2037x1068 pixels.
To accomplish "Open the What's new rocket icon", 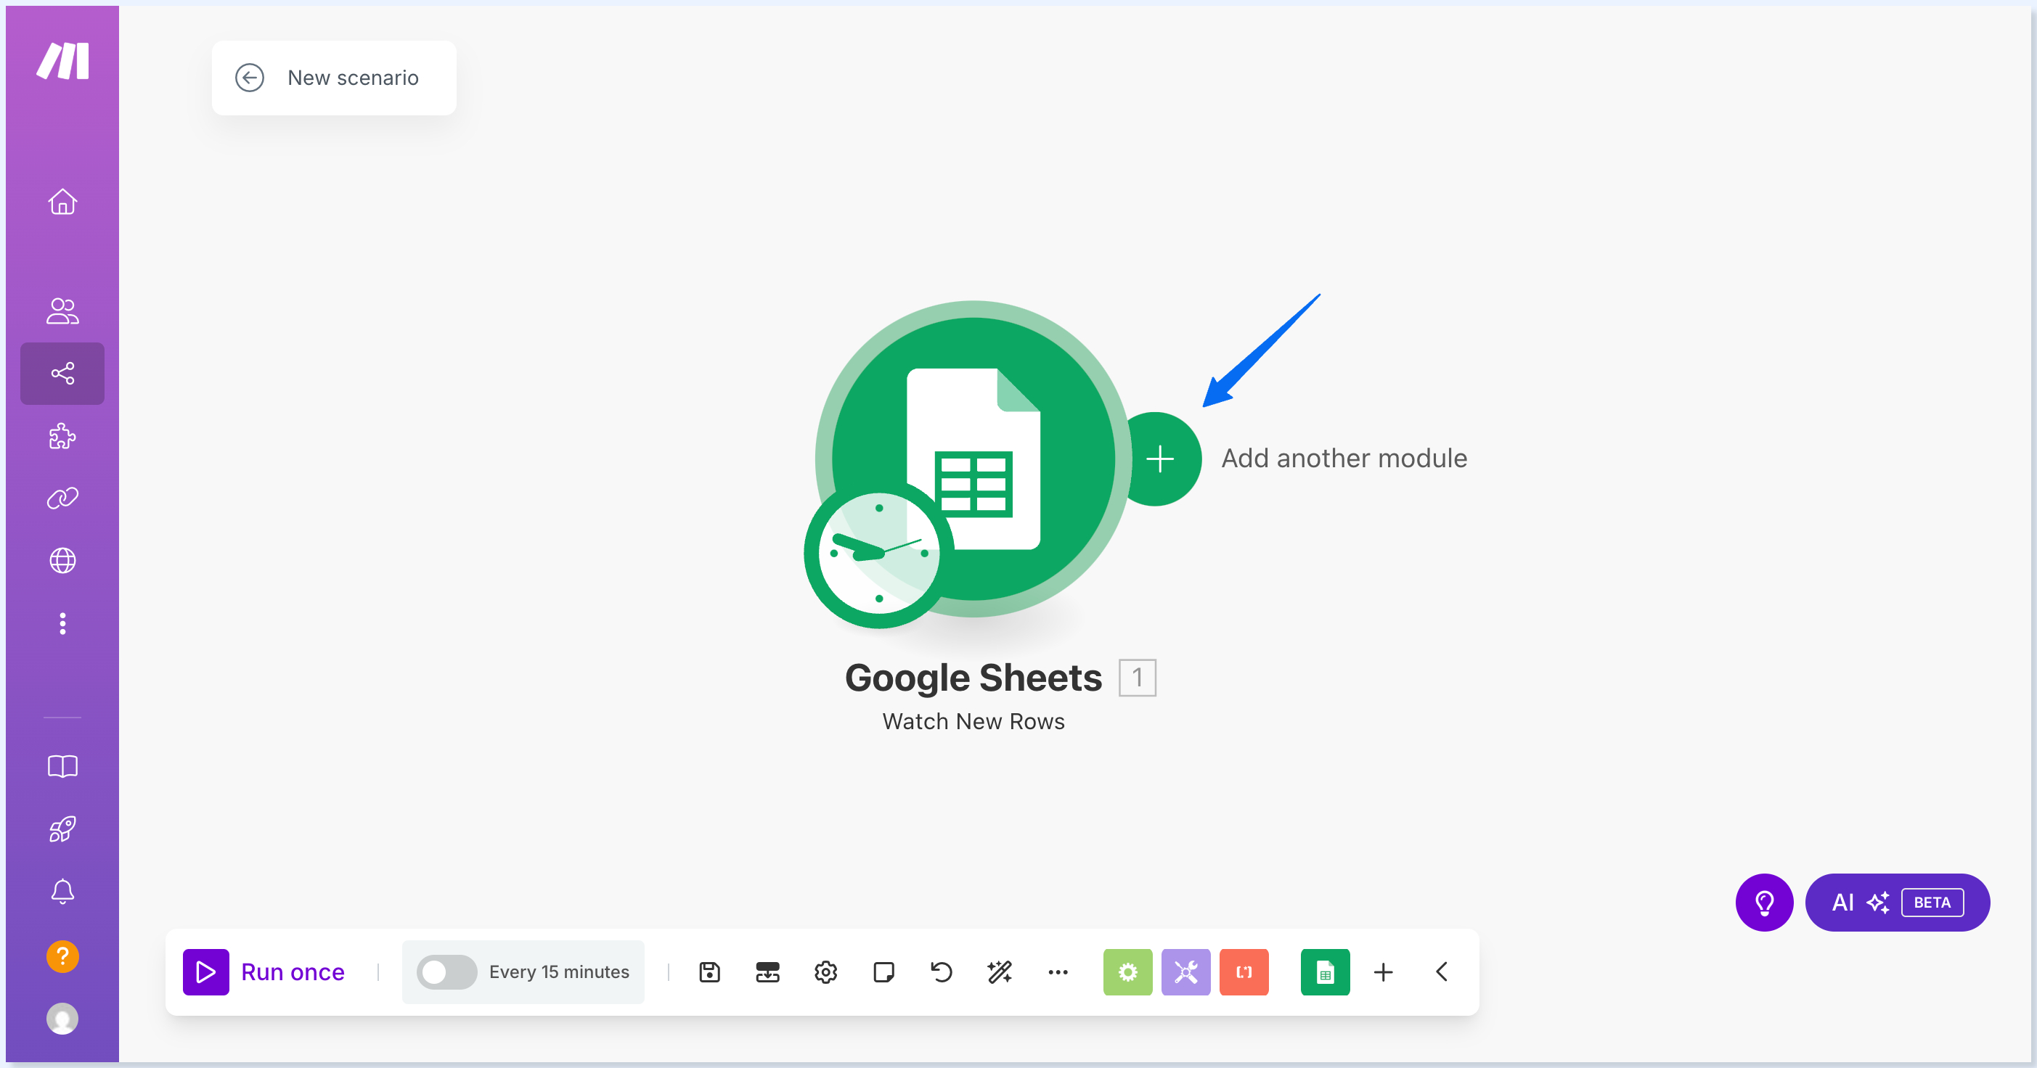I will tap(62, 829).
